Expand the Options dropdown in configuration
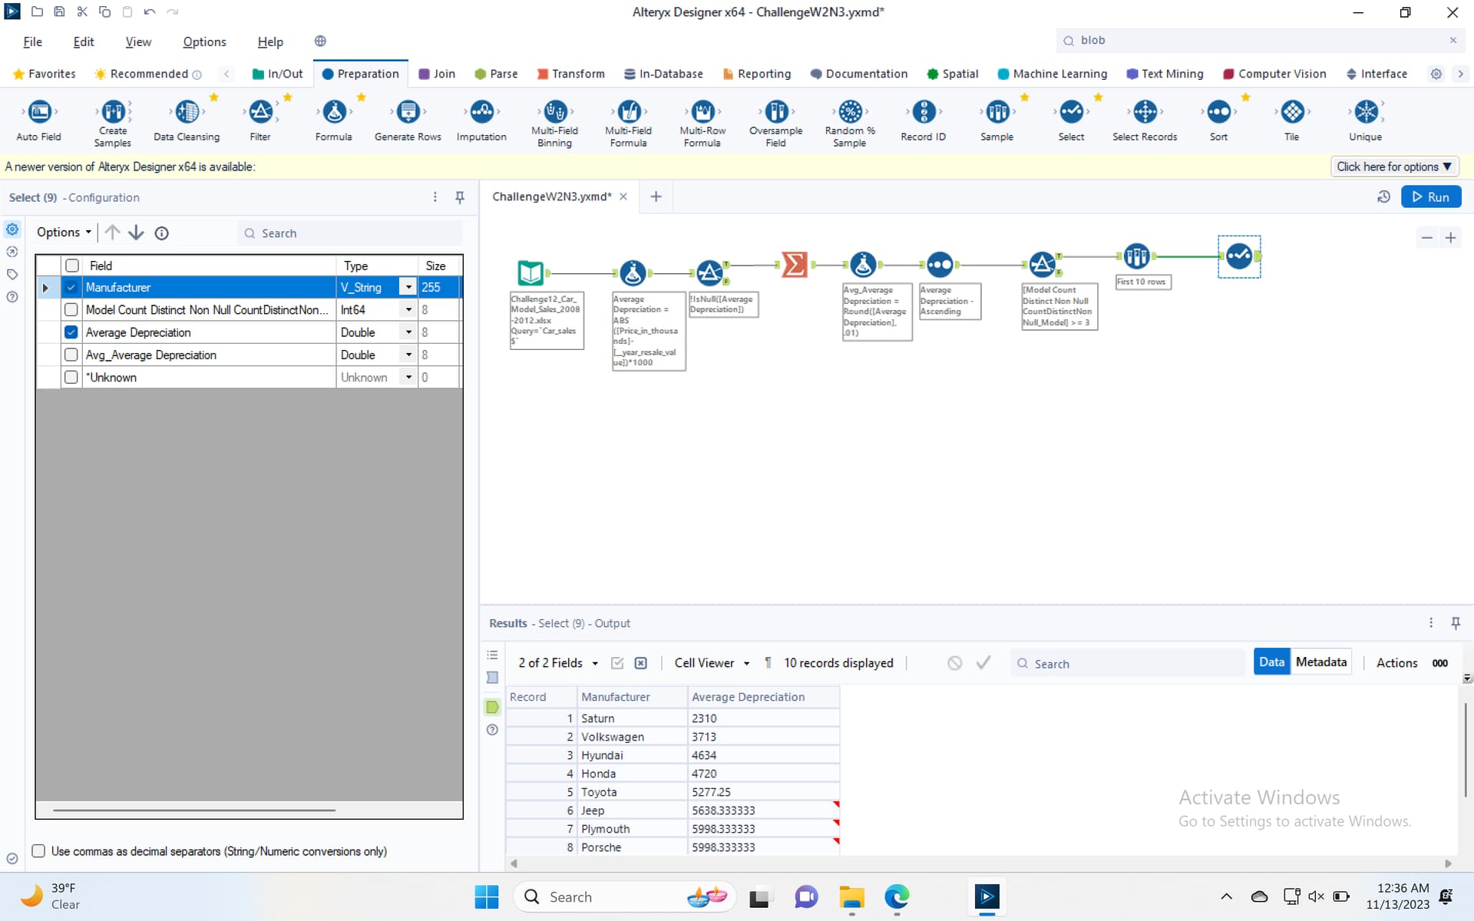Viewport: 1474px width, 921px height. coord(64,233)
